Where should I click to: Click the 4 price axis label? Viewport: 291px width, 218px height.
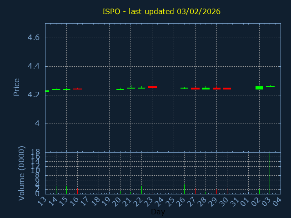point(37,124)
